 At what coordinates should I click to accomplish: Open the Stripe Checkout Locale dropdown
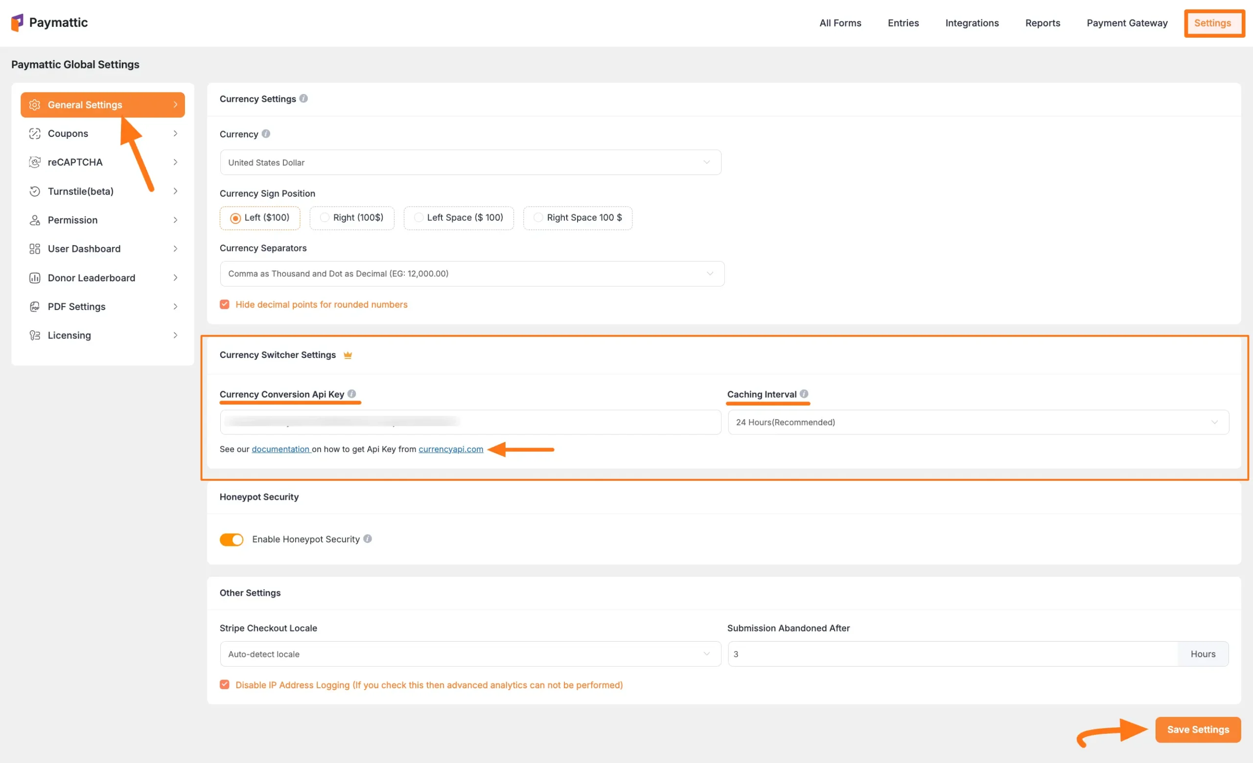469,654
